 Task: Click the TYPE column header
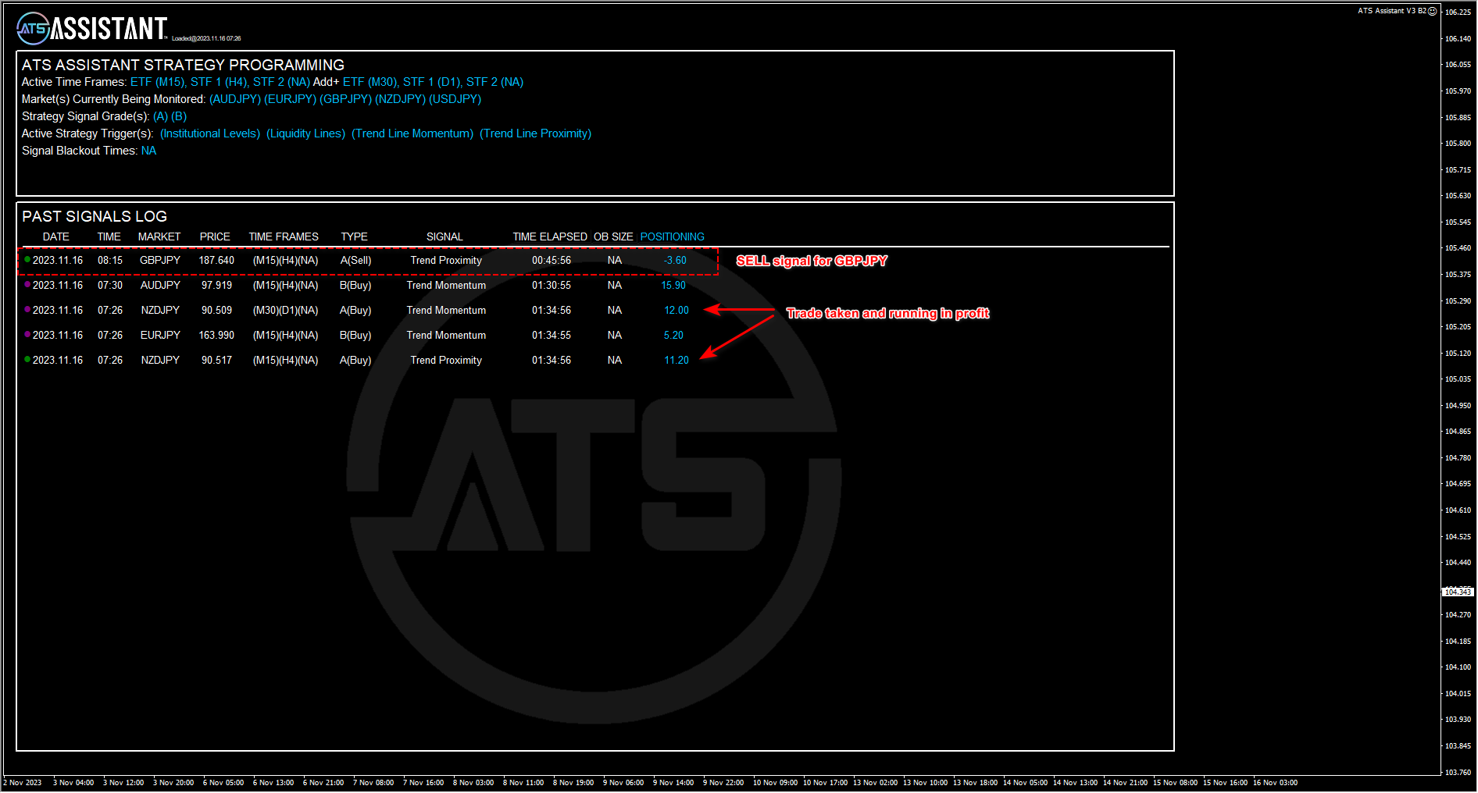click(354, 236)
